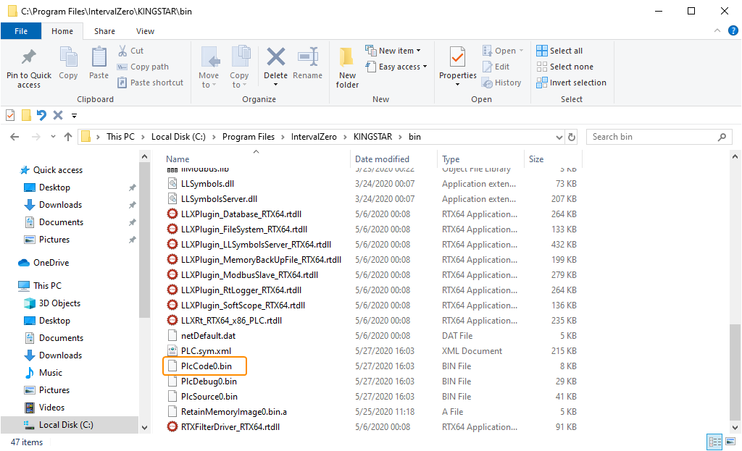The height and width of the screenshot is (451, 742).
Task: Click Invert selection button
Action: coord(571,83)
